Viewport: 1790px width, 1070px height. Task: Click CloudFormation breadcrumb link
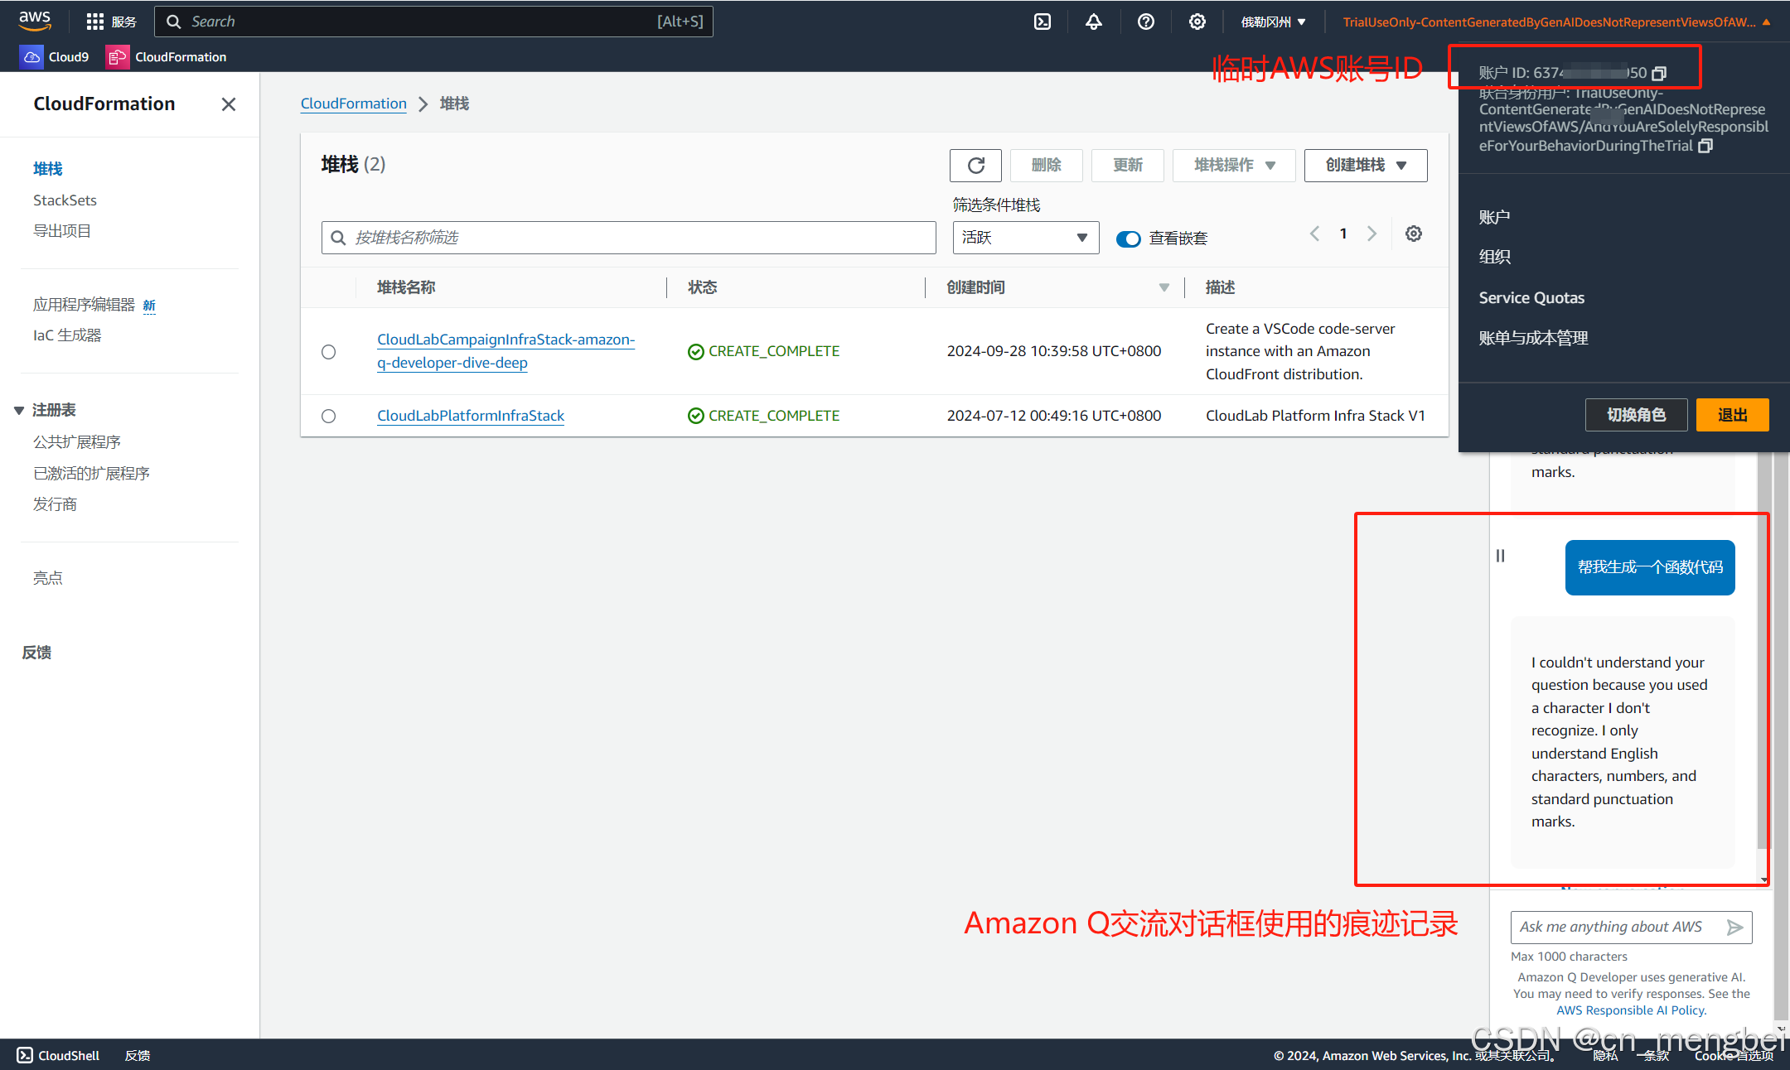(x=353, y=104)
